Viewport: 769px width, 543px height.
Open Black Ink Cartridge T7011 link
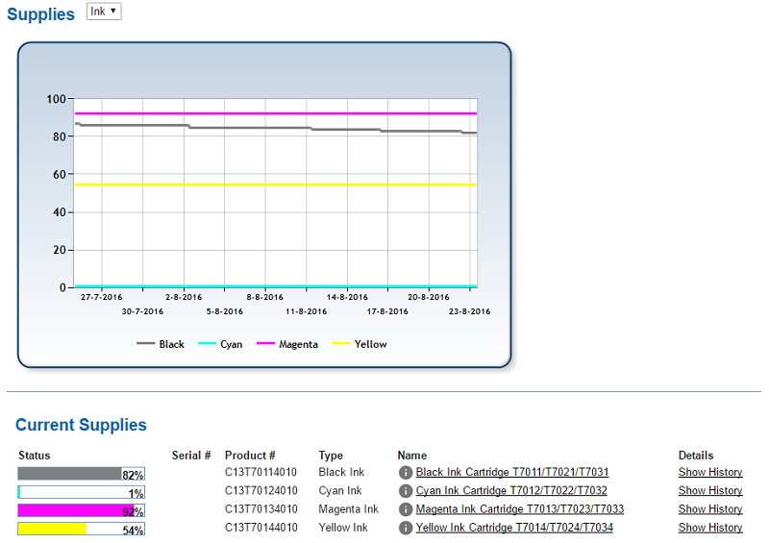click(511, 473)
